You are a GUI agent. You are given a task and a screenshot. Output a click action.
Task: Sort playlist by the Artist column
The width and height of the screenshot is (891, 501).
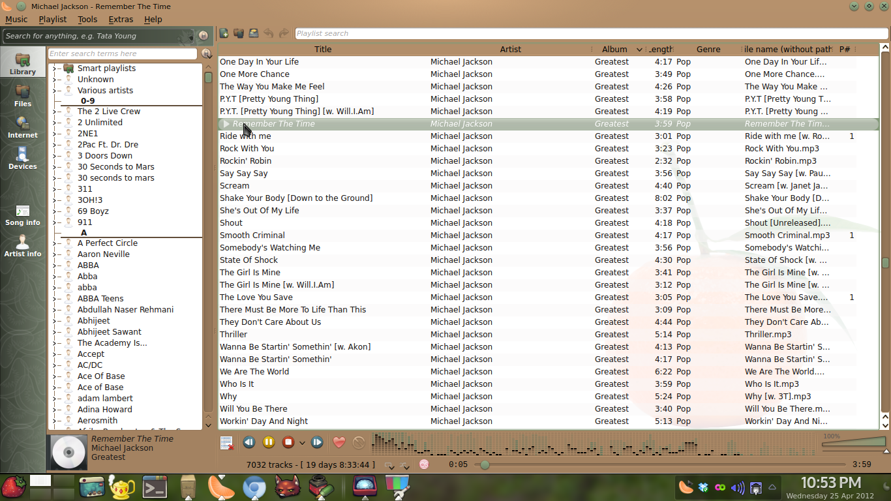511,49
